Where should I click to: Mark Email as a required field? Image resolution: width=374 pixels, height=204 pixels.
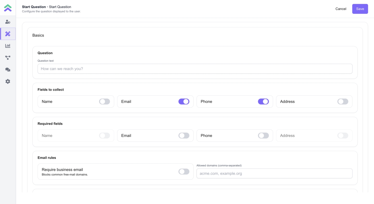tap(184, 135)
